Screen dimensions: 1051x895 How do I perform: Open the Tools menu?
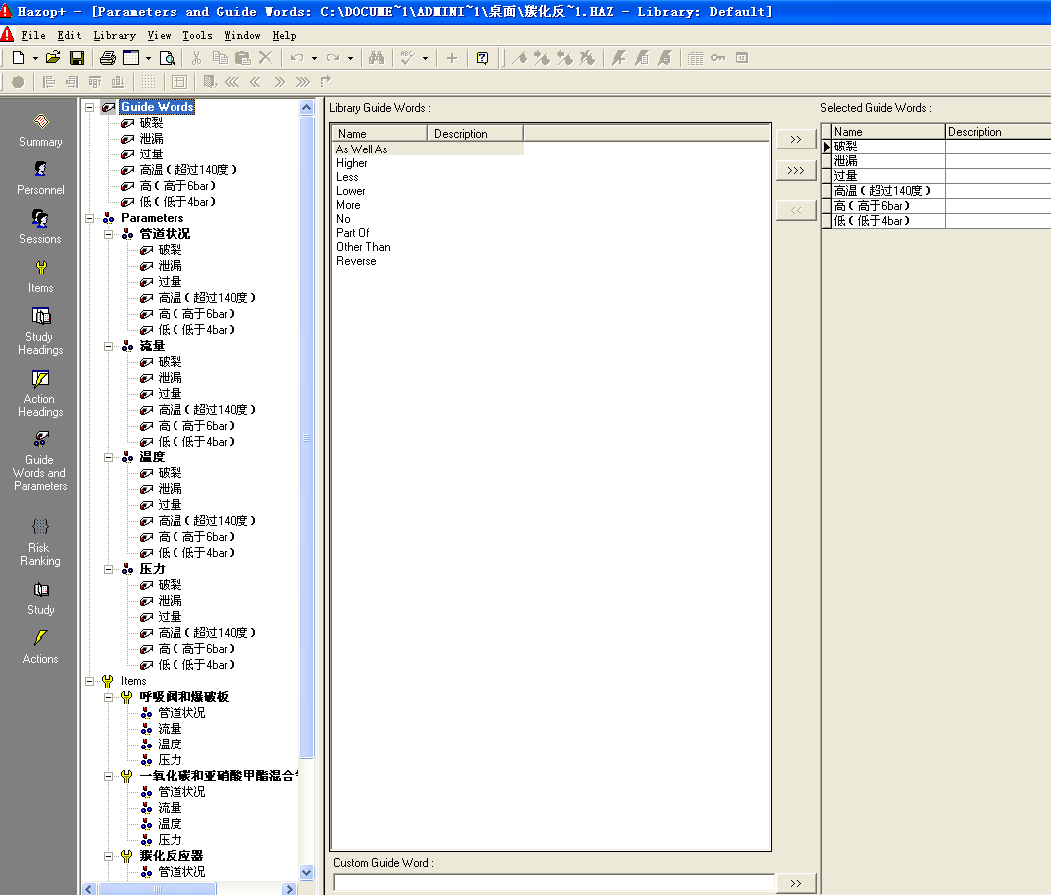197,36
